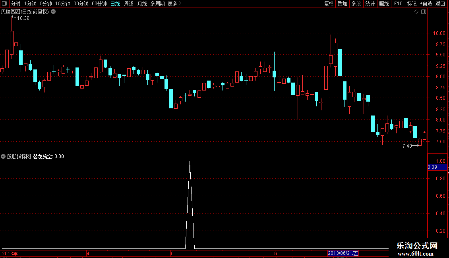The image size is (449, 258).
Task: Click the 2013/06/21/五 date marker
Action: [x=343, y=253]
